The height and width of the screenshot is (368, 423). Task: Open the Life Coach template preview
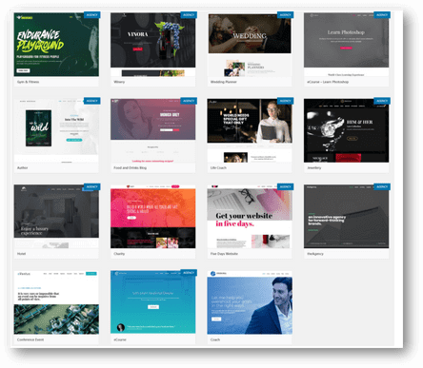(250, 130)
